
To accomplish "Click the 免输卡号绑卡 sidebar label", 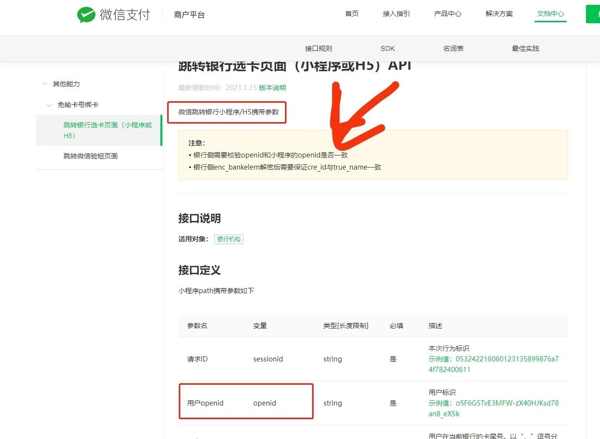I will click(x=78, y=105).
